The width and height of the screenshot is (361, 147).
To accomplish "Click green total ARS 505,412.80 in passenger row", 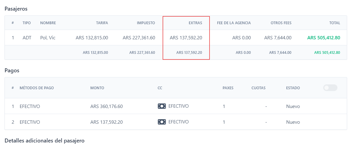I will coord(324,38).
